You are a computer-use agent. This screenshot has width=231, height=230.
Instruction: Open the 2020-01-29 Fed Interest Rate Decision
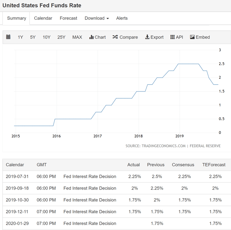coord(90,224)
